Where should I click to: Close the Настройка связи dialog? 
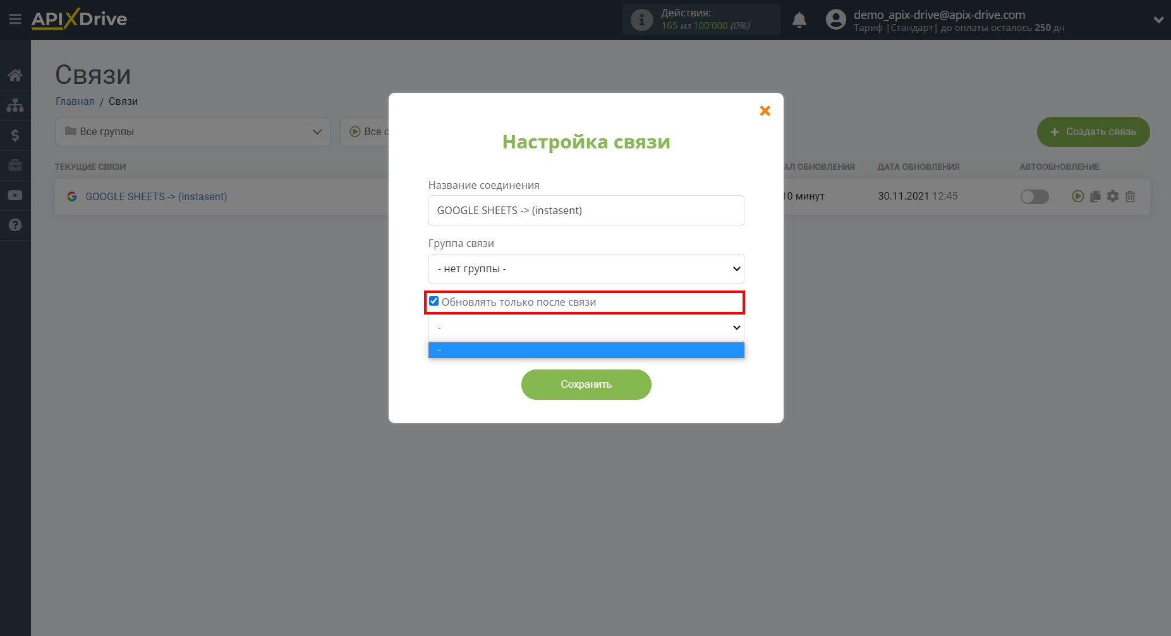pos(765,111)
